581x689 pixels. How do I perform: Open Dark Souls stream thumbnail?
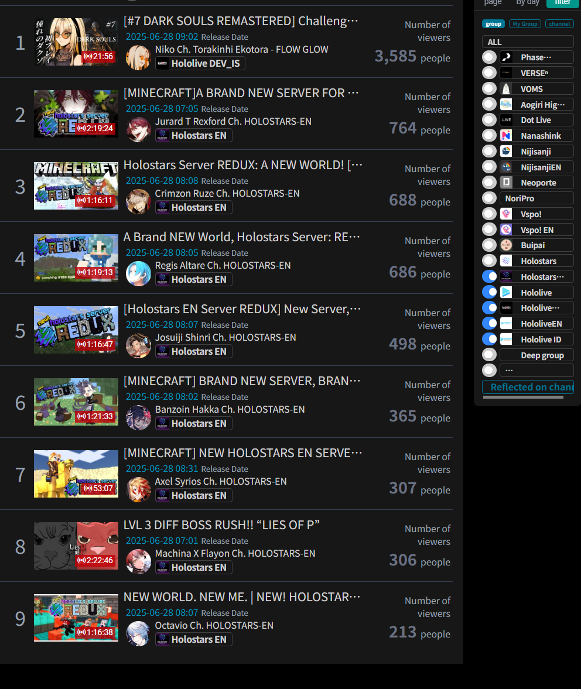76,42
